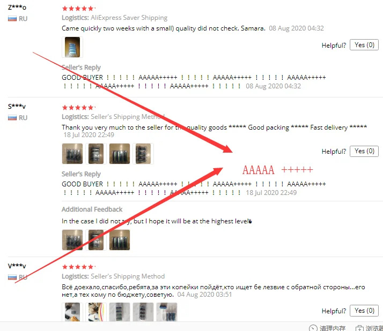Click the Russian flag icon beside Z***o

click(12, 19)
